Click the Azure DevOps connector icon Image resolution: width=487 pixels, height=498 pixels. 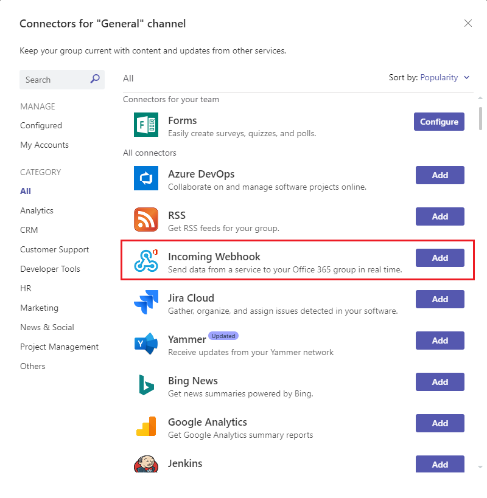(x=146, y=178)
